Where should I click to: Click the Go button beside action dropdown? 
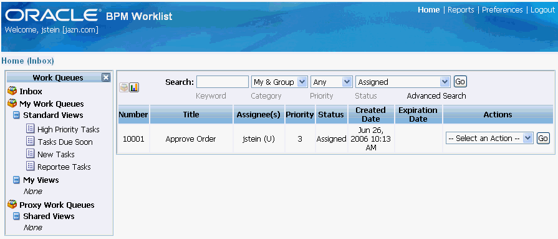543,138
